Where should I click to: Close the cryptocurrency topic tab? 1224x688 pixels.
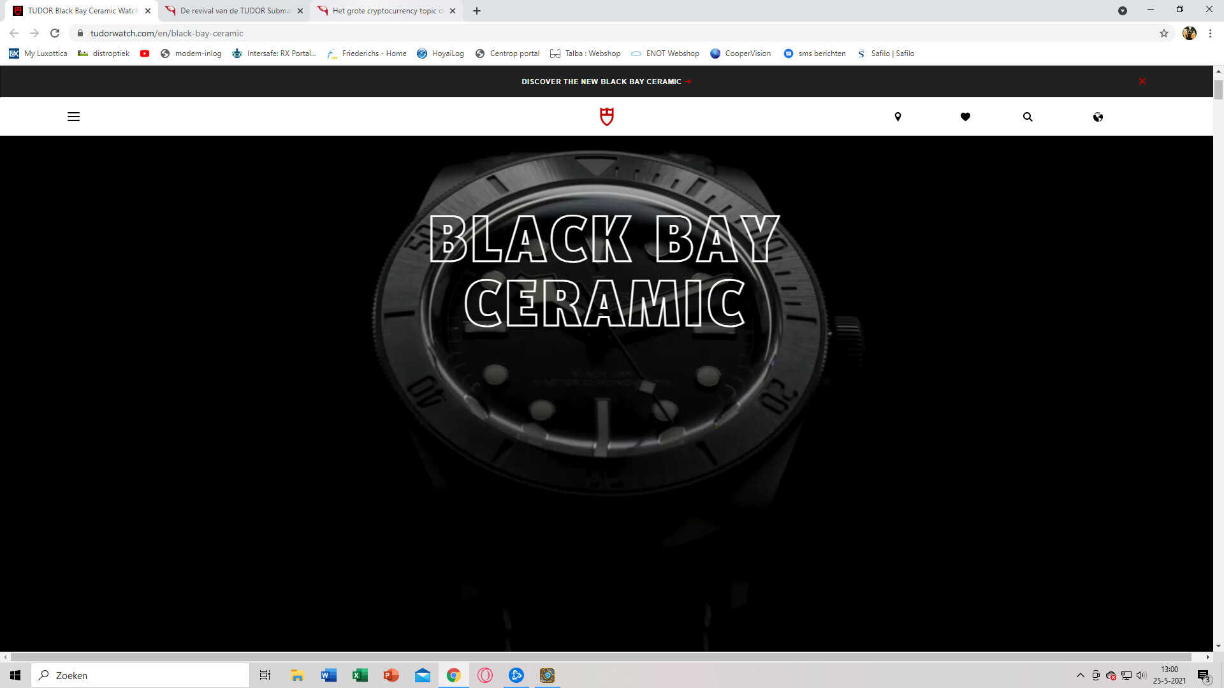453,11
